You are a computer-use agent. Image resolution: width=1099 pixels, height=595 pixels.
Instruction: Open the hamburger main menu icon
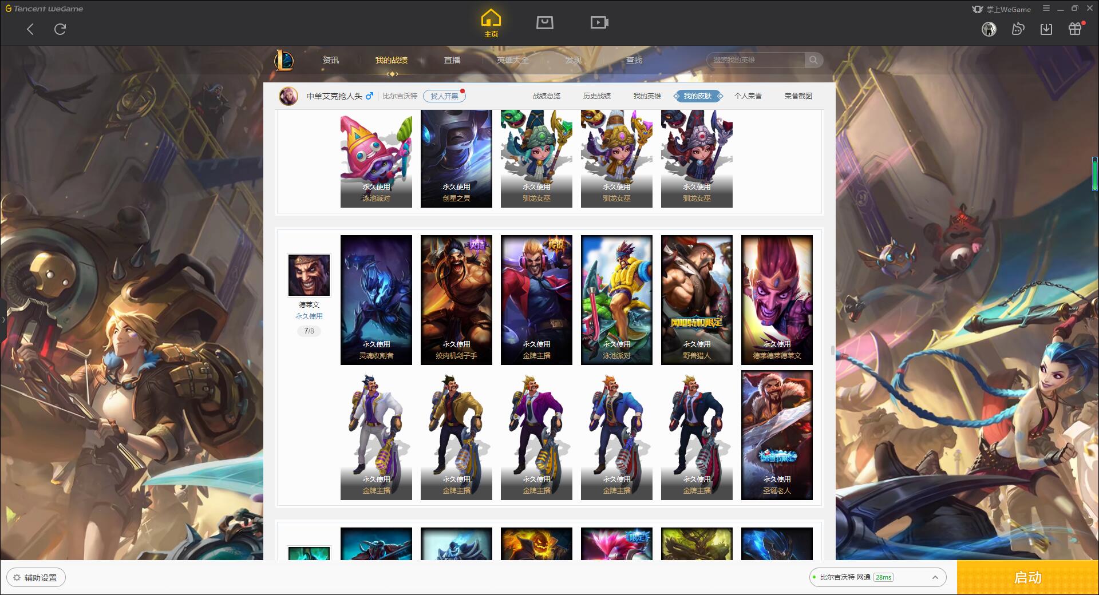point(1046,9)
